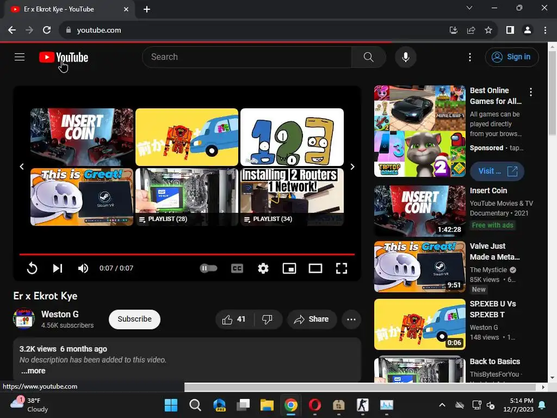Dislike the video with thumbs down
This screenshot has width=557, height=418.
pyautogui.click(x=268, y=319)
